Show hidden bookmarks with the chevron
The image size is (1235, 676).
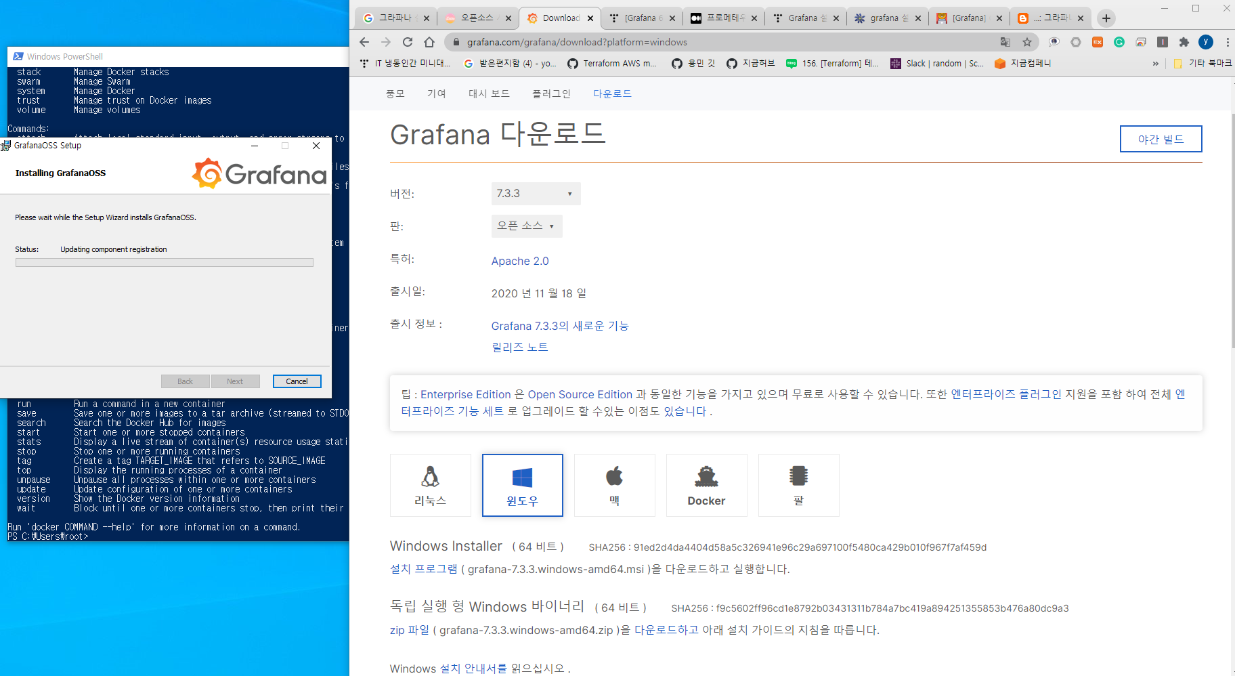click(1155, 63)
